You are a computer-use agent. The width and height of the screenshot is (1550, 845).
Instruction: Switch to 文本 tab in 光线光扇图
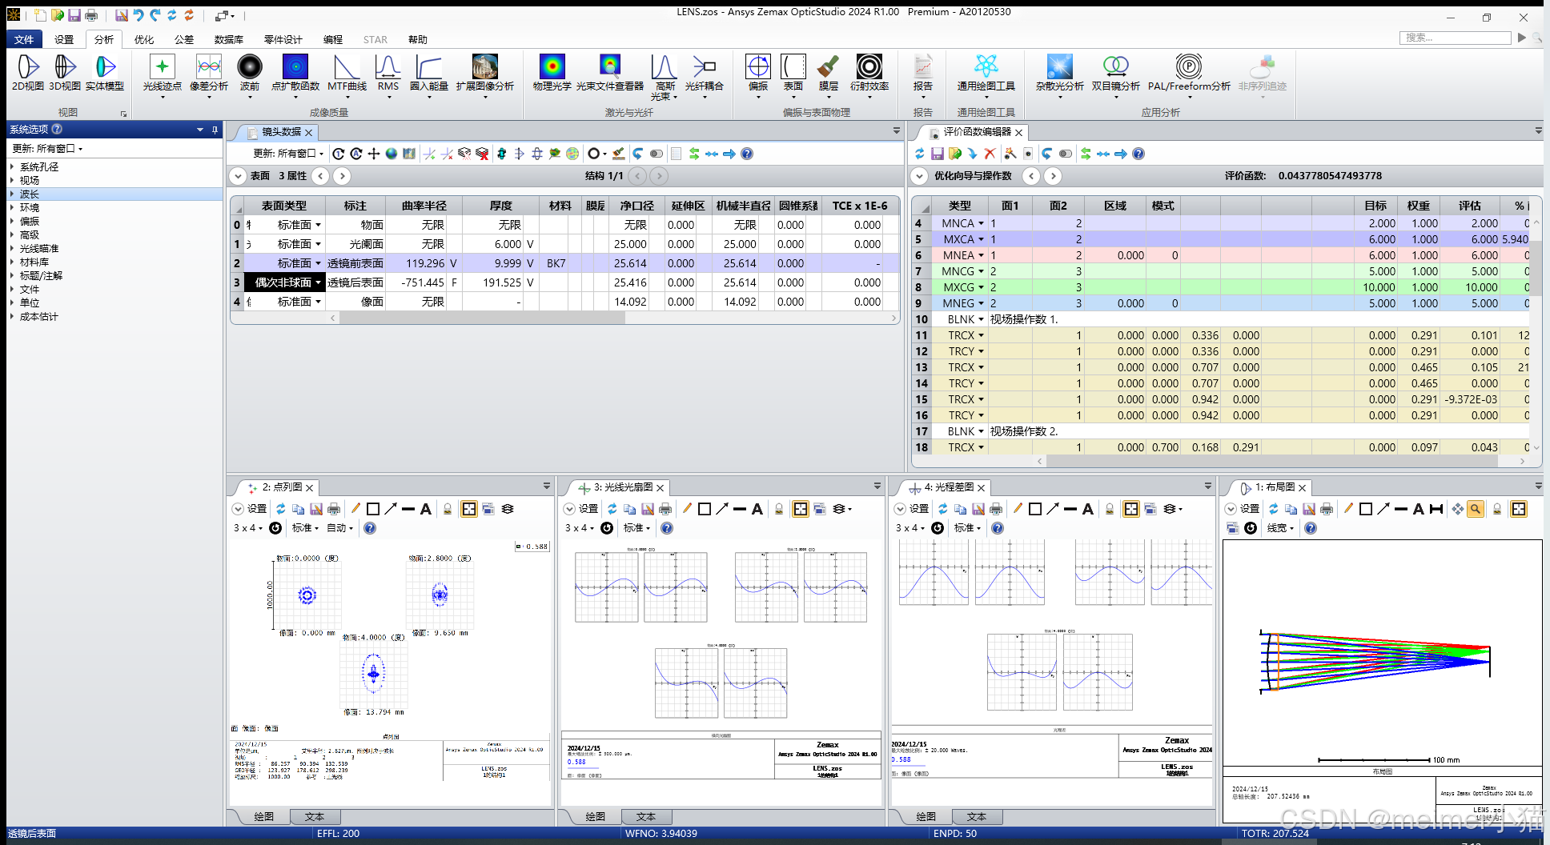(x=646, y=817)
